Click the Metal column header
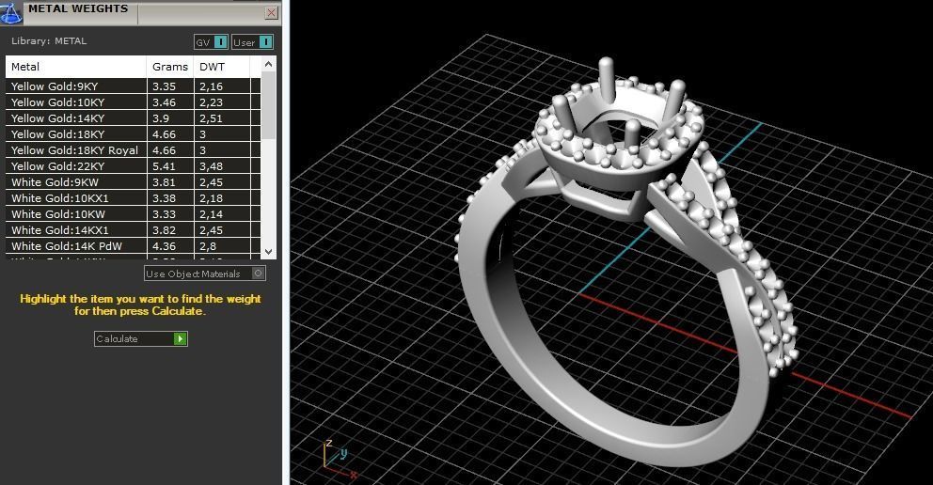 click(75, 67)
